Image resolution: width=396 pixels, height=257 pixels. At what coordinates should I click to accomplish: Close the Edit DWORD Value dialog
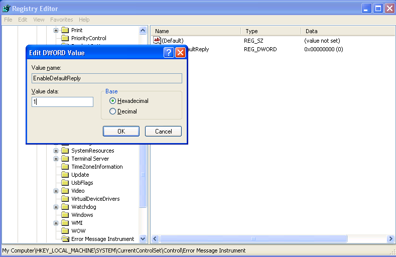180,53
